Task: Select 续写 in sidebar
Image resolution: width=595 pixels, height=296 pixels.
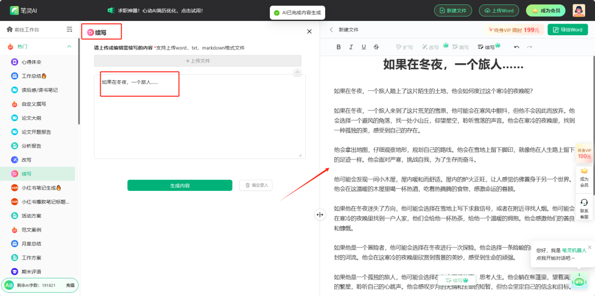Action: (x=37, y=173)
